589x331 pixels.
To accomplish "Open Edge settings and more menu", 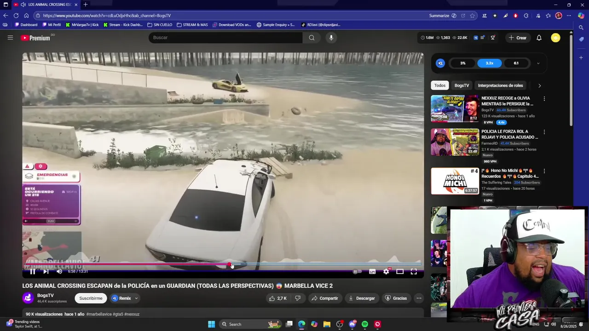I will (569, 16).
